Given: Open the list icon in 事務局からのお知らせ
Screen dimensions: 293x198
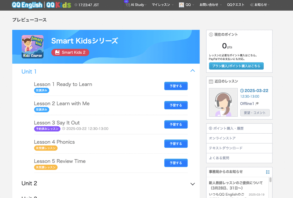Looking at the screenshot, I should [x=268, y=172].
